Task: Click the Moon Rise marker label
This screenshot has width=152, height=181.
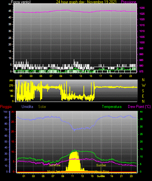Action: click(102, 172)
